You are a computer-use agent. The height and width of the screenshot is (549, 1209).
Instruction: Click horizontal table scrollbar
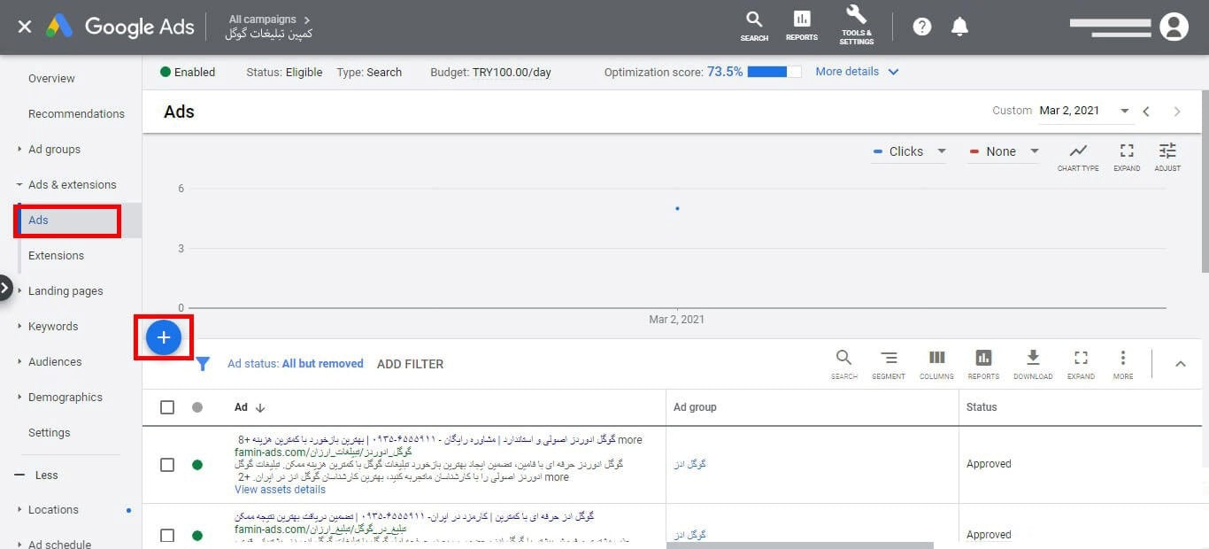coord(800,545)
